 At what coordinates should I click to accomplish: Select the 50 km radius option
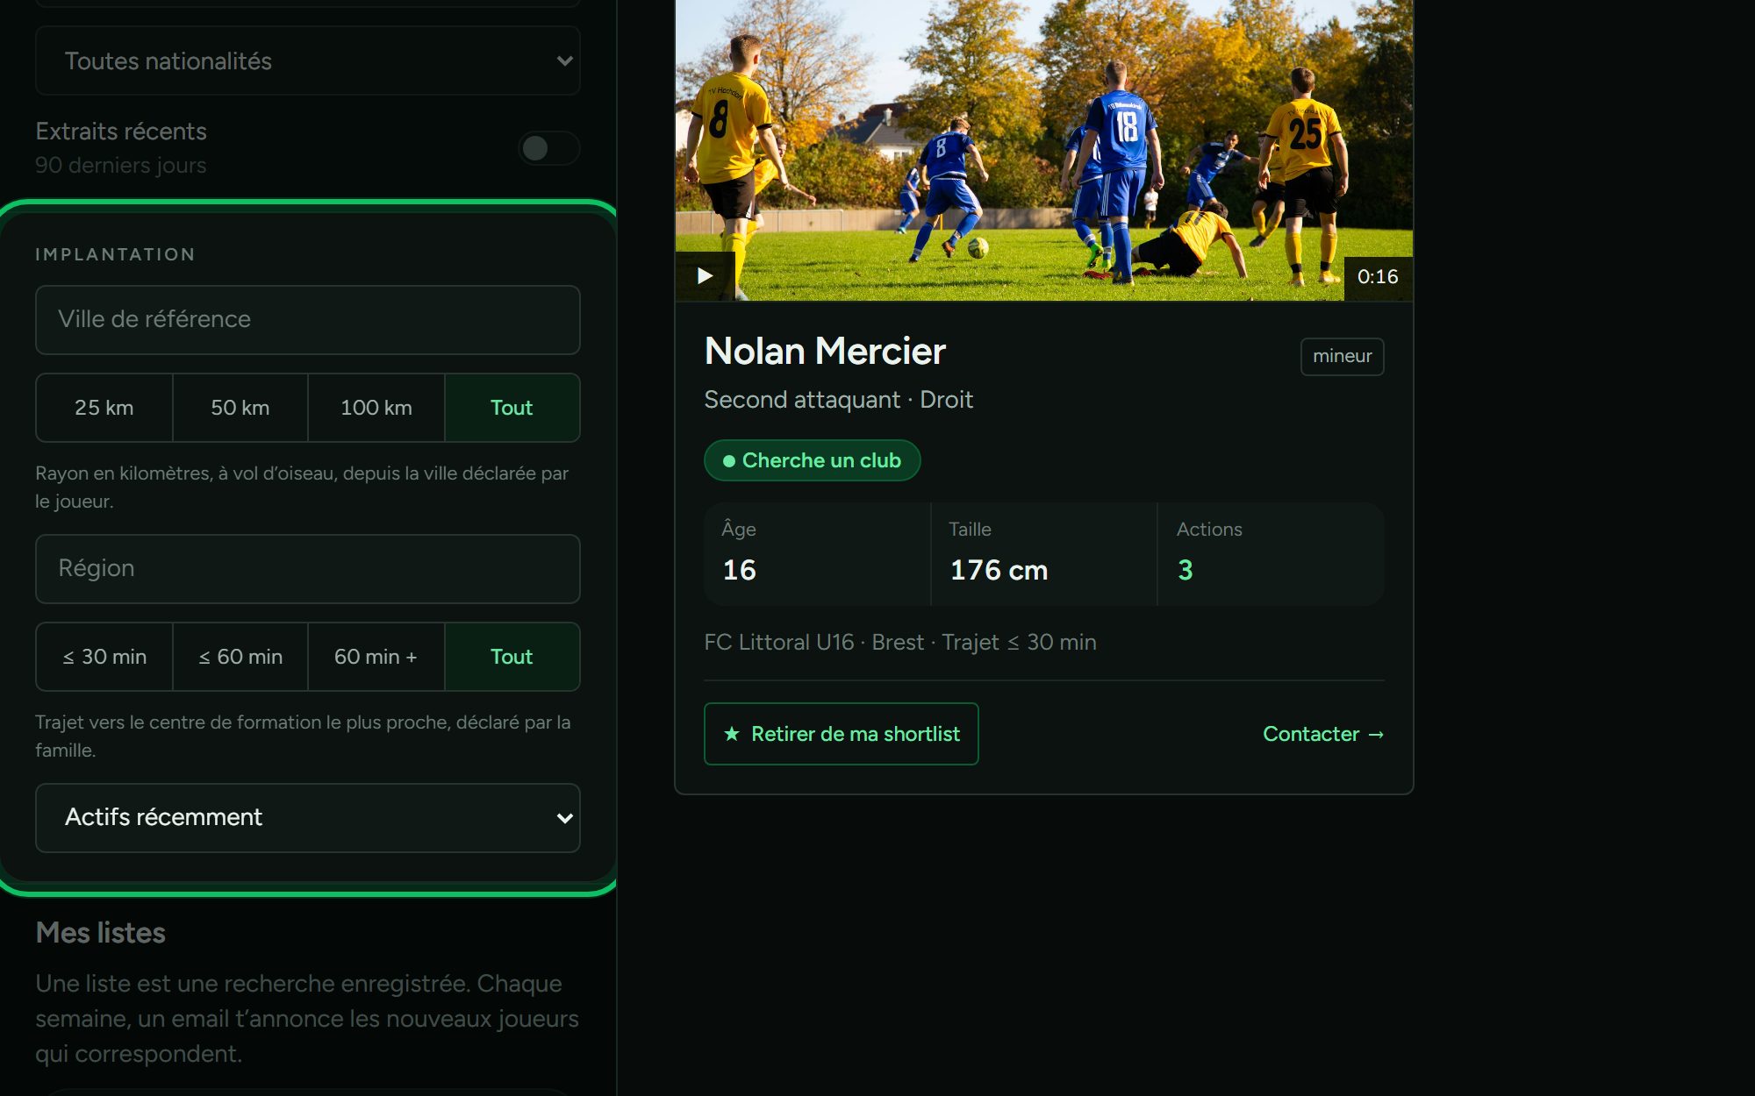pyautogui.click(x=240, y=408)
